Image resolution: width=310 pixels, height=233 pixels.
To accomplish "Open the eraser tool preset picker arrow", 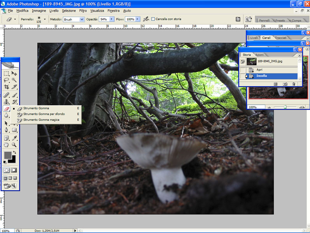I will tap(15, 19).
